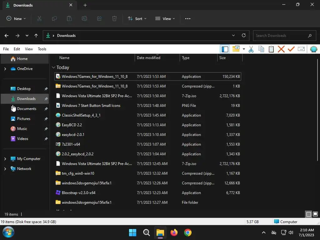Open the View menu in menu bar

(x=29, y=49)
